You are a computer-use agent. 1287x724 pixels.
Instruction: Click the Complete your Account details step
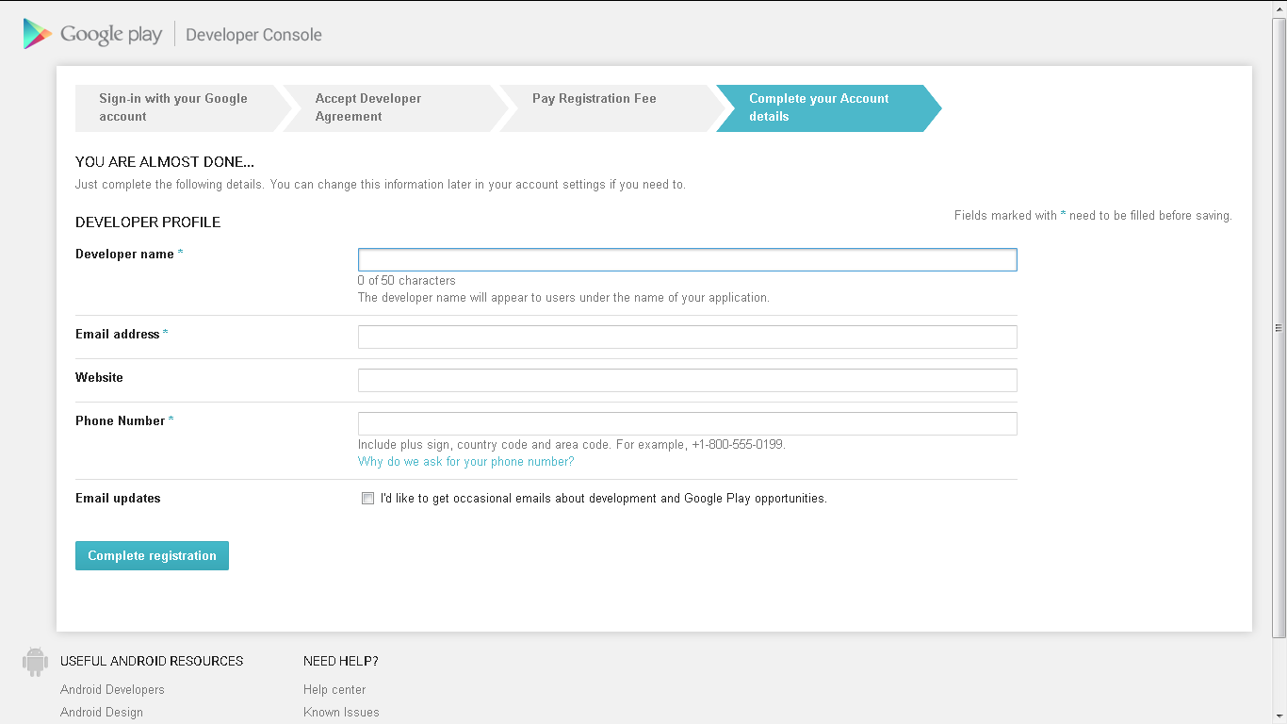(818, 107)
